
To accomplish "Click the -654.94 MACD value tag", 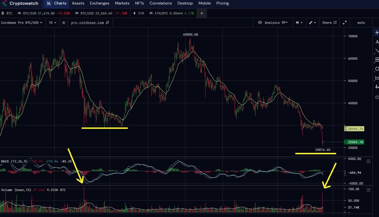I will [354, 173].
